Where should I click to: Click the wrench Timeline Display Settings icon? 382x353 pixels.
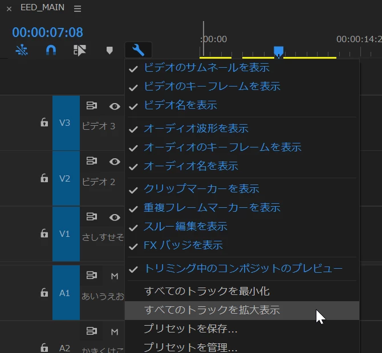click(x=138, y=50)
